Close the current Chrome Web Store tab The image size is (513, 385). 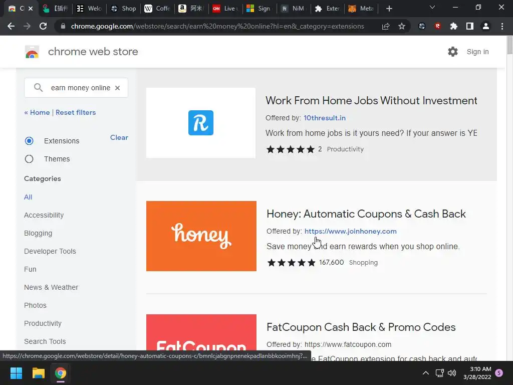[31, 9]
